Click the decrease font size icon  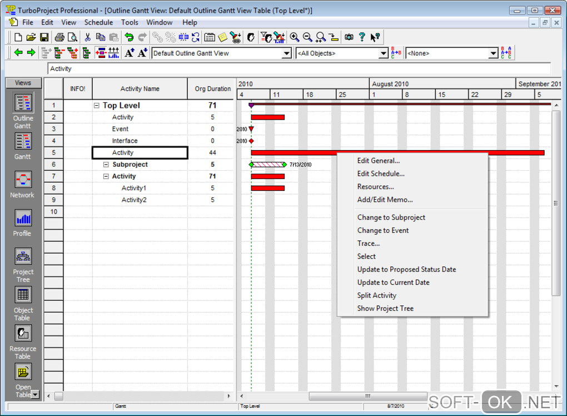pos(142,53)
